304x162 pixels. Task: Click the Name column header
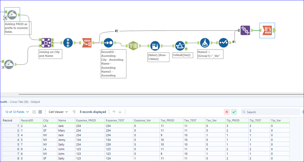[66, 120]
